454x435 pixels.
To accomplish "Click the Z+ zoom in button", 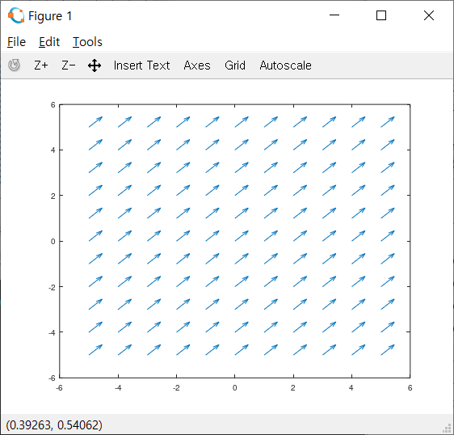I will click(x=41, y=65).
